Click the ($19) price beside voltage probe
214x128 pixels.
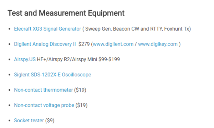click(x=81, y=105)
